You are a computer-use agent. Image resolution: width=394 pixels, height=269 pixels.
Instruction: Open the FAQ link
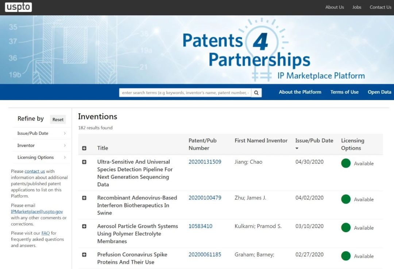point(46,233)
